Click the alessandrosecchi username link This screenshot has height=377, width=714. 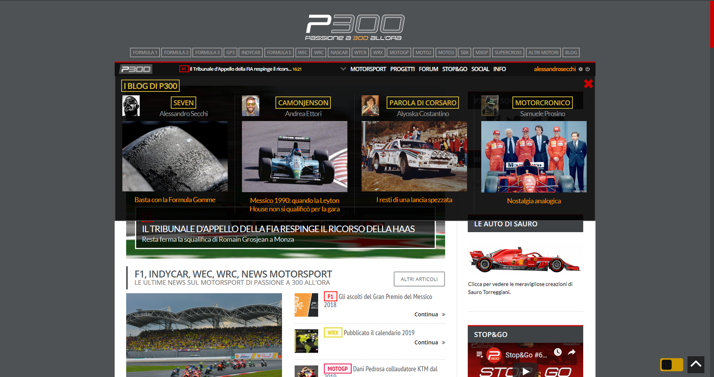tap(555, 69)
